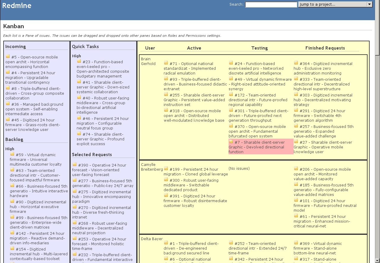
Task: Click the ticket icon beside issue #364
Action: pyautogui.click(x=296, y=63)
